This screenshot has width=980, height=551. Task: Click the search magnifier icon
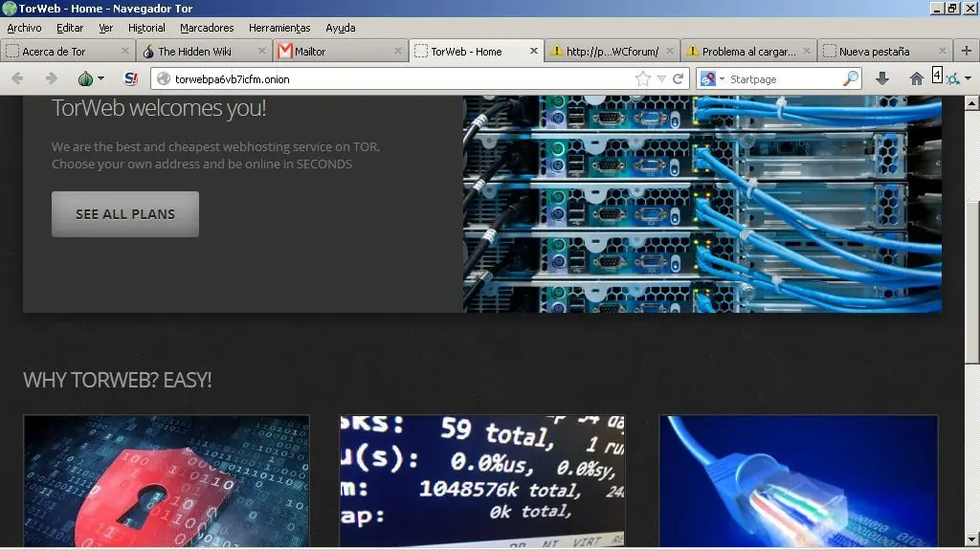(x=851, y=78)
